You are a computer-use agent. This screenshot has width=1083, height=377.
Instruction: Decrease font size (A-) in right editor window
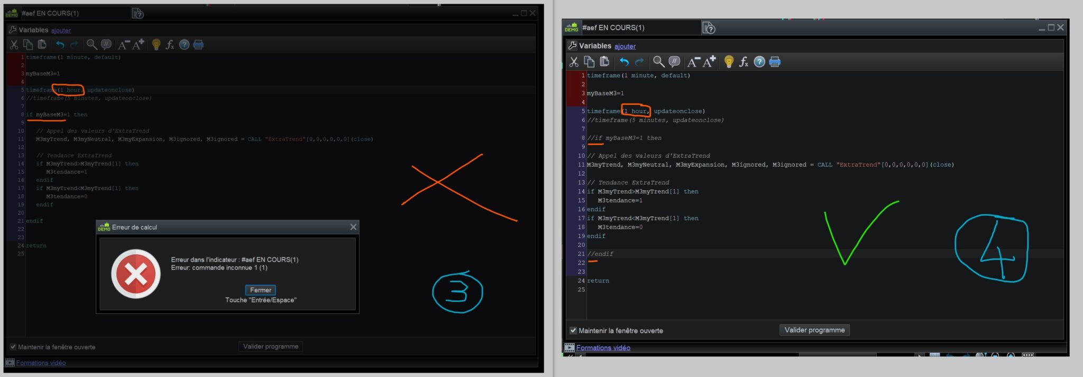[x=693, y=62]
